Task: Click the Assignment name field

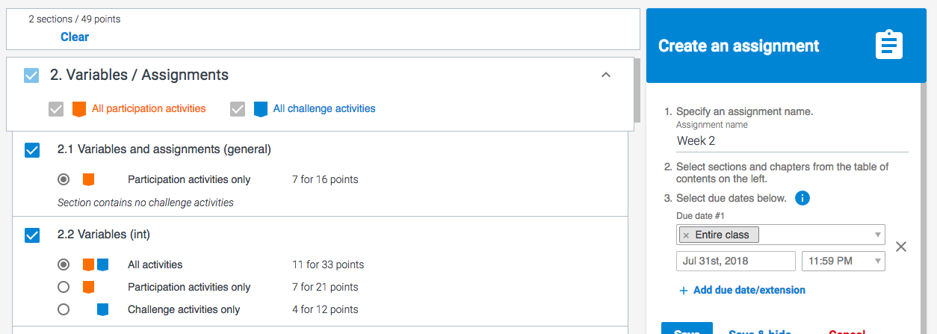Action: [x=792, y=140]
